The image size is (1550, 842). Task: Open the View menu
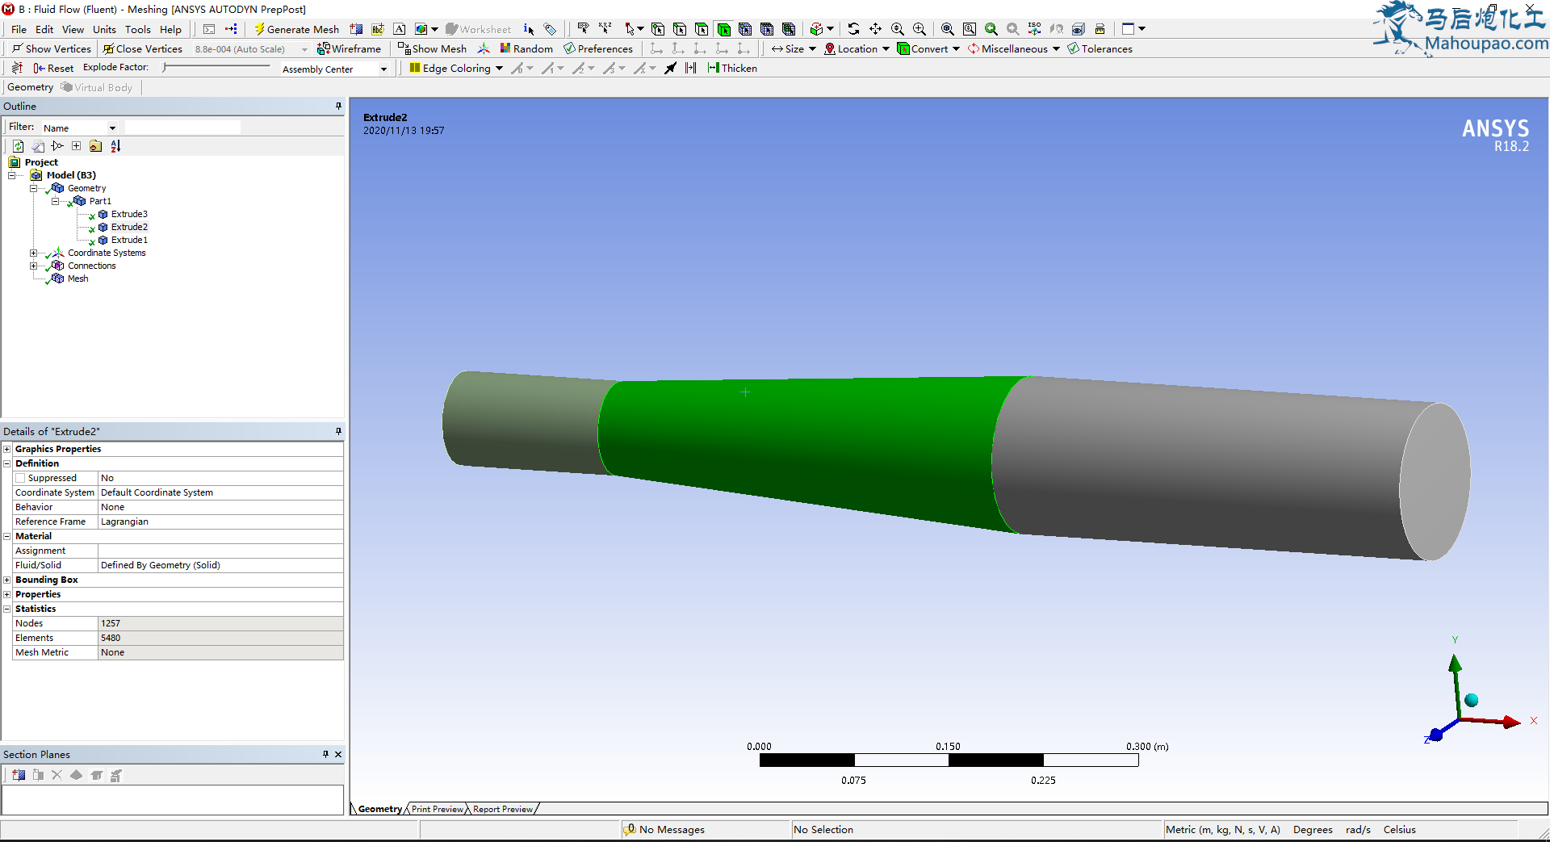73,29
